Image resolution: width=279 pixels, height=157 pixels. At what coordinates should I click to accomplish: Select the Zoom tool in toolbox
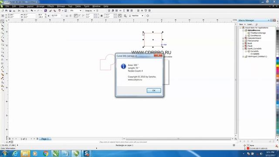pos(2,33)
